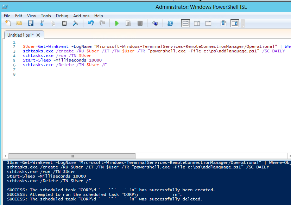
Task: Click line number 7 in the gutter
Action: click(x=14, y=70)
